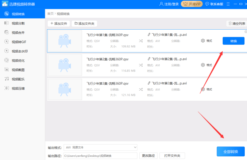Image resolution: width=247 pixels, height=160 pixels.
Task: Open 格式 gear settings for 第1集
Action: (x=206, y=41)
